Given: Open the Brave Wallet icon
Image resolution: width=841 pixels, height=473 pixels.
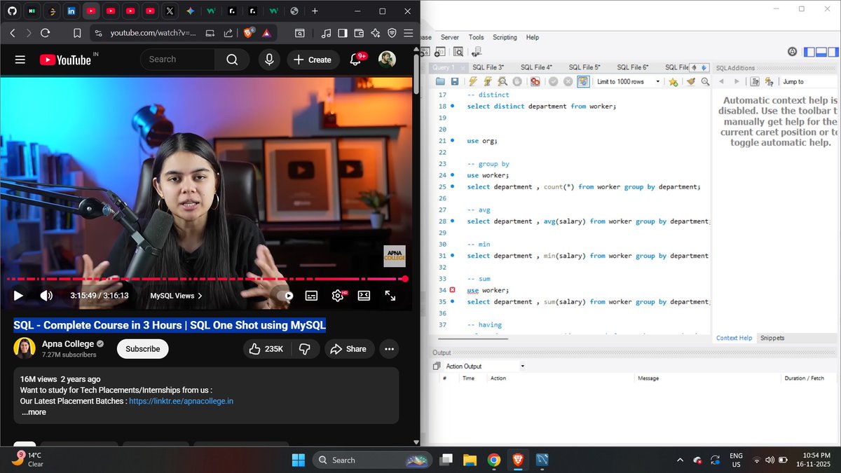Looking at the screenshot, I should [359, 33].
